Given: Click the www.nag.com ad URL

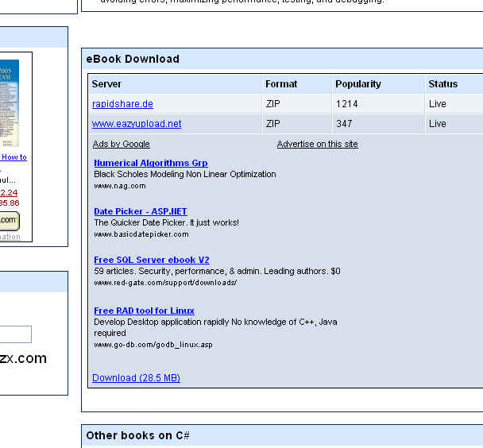Looking at the screenshot, I should click(x=120, y=186).
